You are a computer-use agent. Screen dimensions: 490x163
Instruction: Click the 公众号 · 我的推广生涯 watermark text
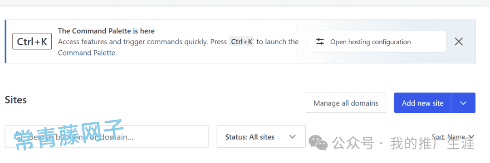(403, 144)
